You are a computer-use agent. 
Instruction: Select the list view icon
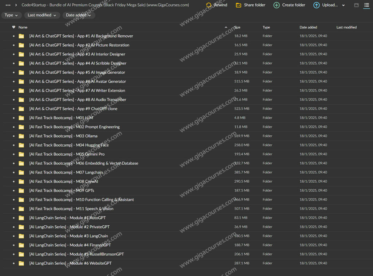pos(366,5)
